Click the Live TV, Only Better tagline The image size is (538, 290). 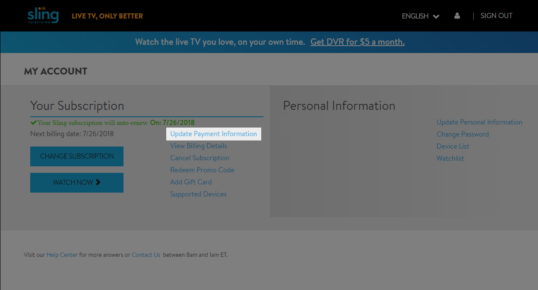pos(107,16)
